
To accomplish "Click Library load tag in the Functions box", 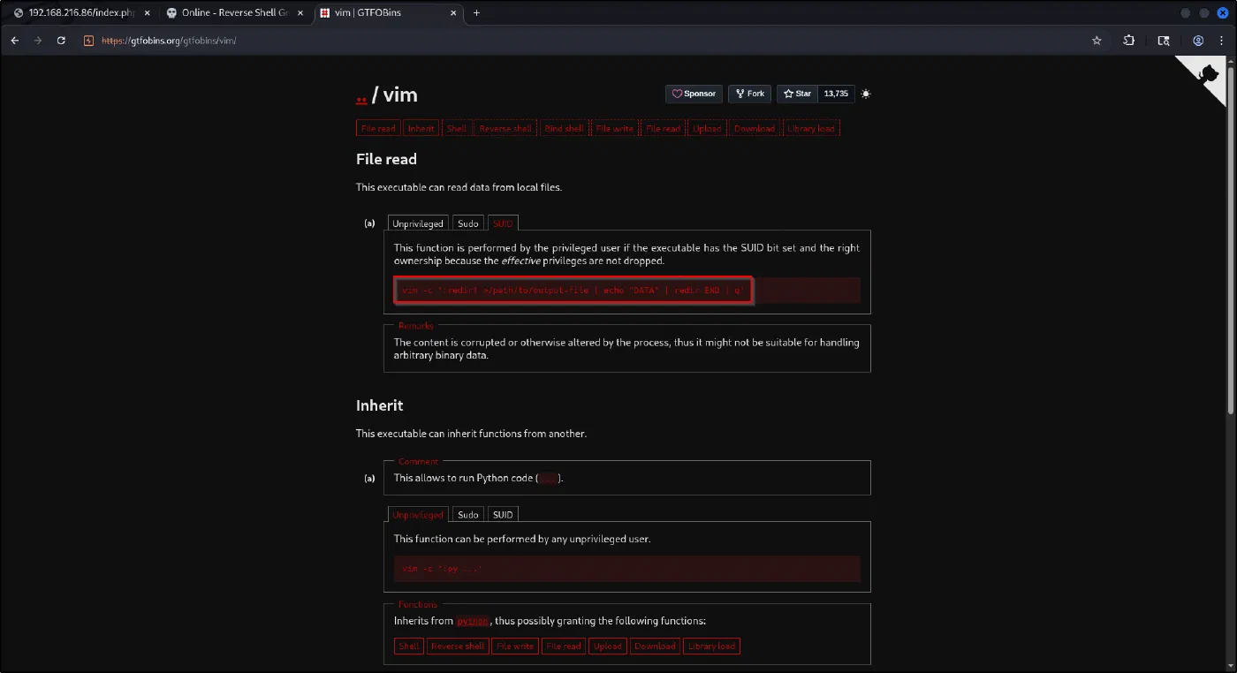I will point(711,646).
